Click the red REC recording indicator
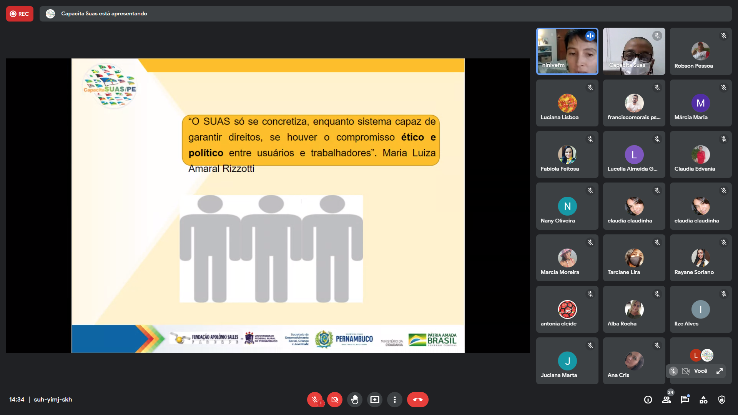Viewport: 738px width, 415px height. [x=20, y=14]
